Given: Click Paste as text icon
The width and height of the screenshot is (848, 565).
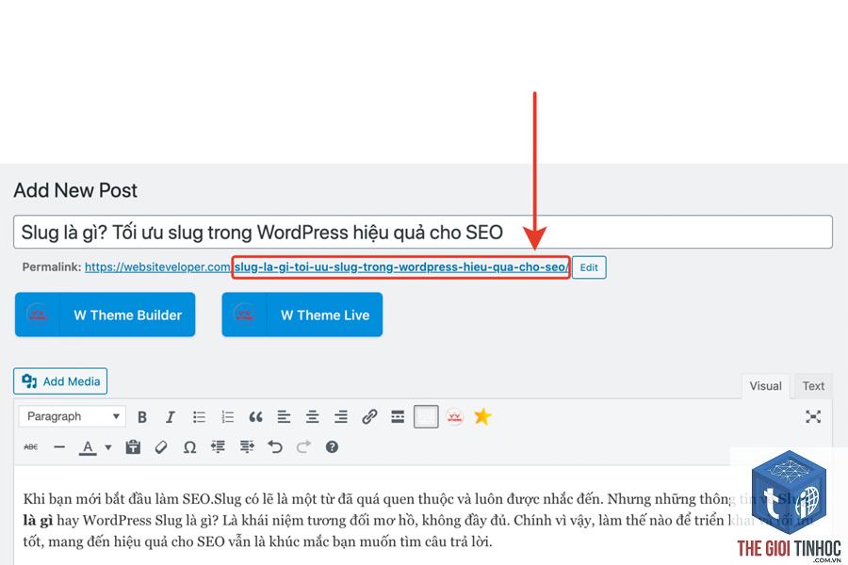Looking at the screenshot, I should pos(133,447).
